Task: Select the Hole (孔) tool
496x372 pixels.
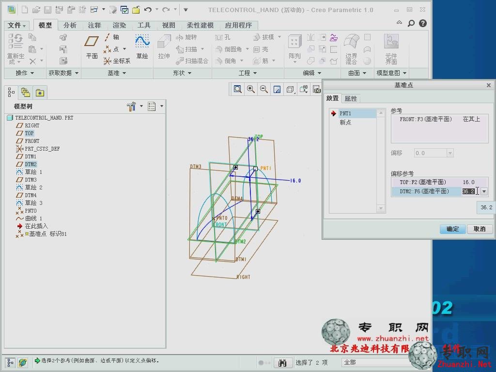Action: pos(223,37)
